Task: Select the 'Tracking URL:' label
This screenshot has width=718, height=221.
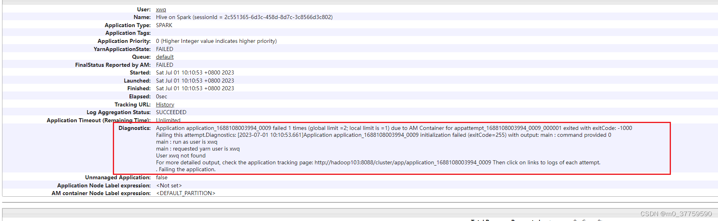Action: pyautogui.click(x=133, y=105)
